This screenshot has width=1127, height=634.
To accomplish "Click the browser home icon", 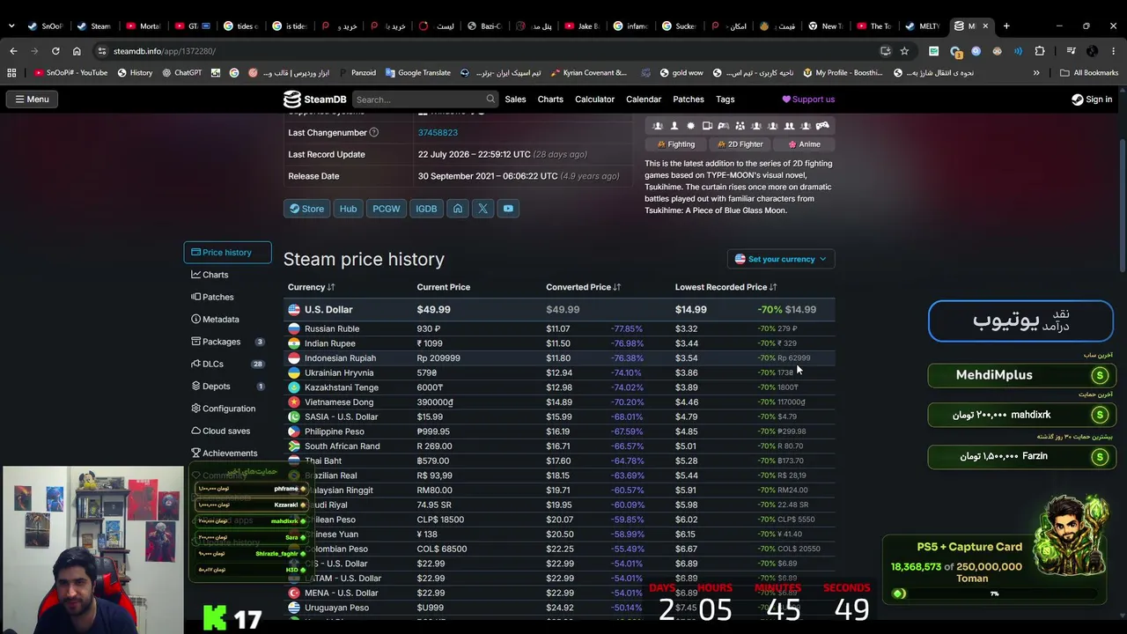I will tap(77, 51).
